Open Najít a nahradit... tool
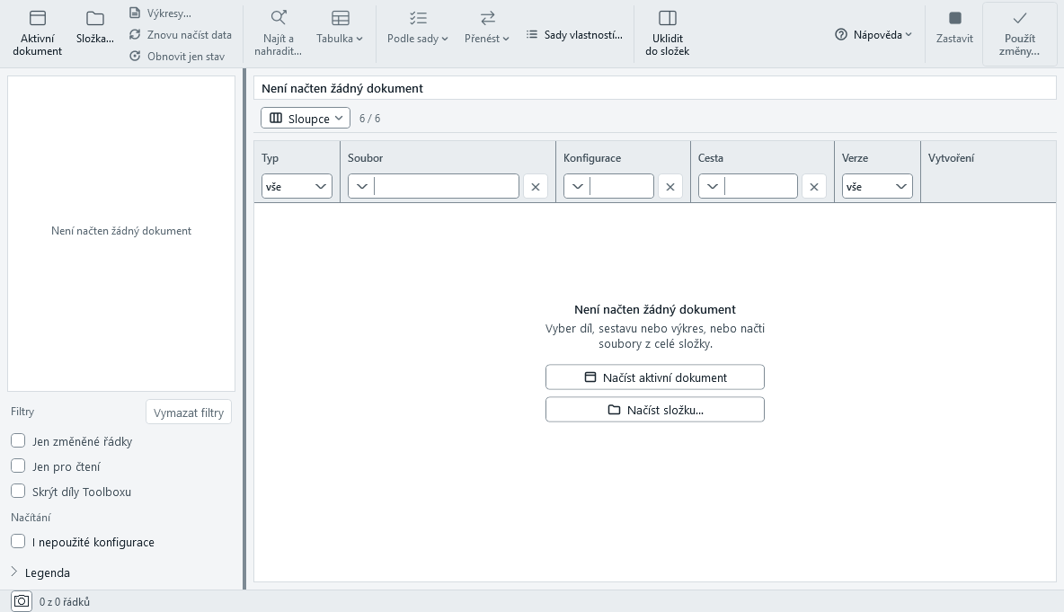The image size is (1064, 612). pos(279,33)
